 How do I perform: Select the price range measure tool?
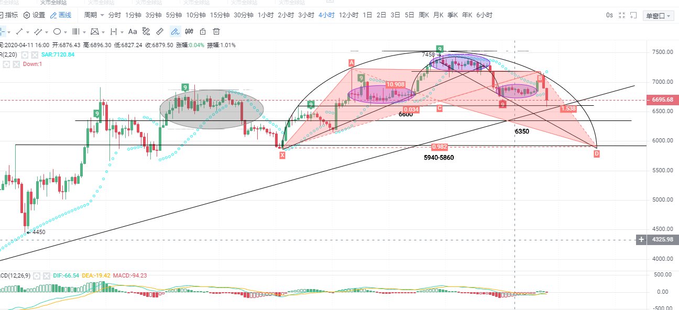[x=114, y=31]
